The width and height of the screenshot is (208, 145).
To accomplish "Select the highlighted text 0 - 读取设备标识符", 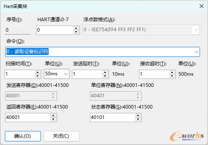I will click(x=27, y=52).
